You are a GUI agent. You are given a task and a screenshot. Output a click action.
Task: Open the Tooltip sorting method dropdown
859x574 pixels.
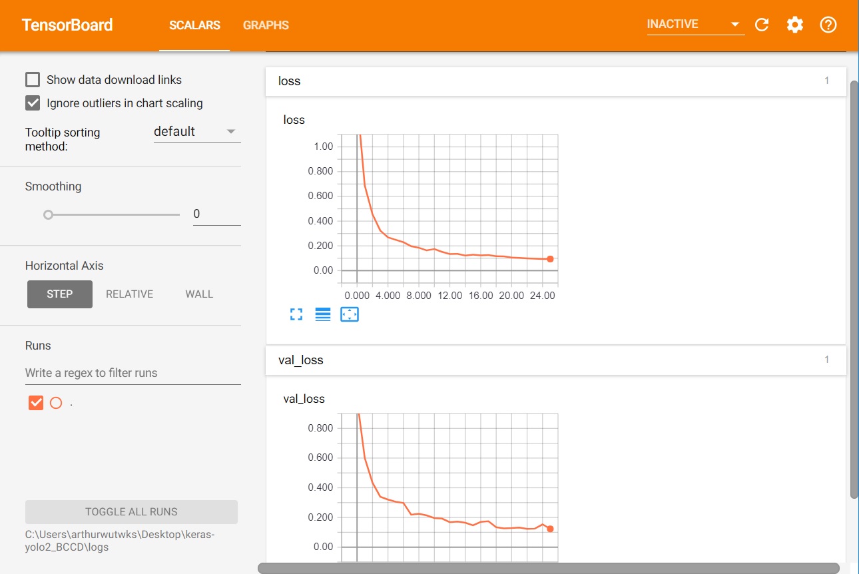click(197, 132)
